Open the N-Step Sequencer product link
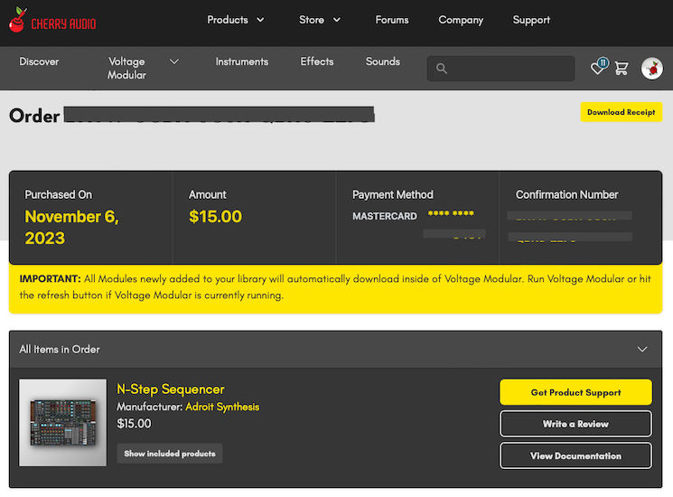673x497 pixels. coord(171,389)
